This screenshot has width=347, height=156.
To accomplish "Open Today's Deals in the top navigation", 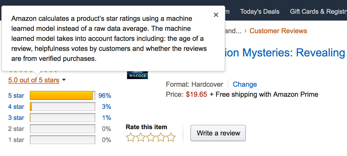I will pyautogui.click(x=260, y=12).
